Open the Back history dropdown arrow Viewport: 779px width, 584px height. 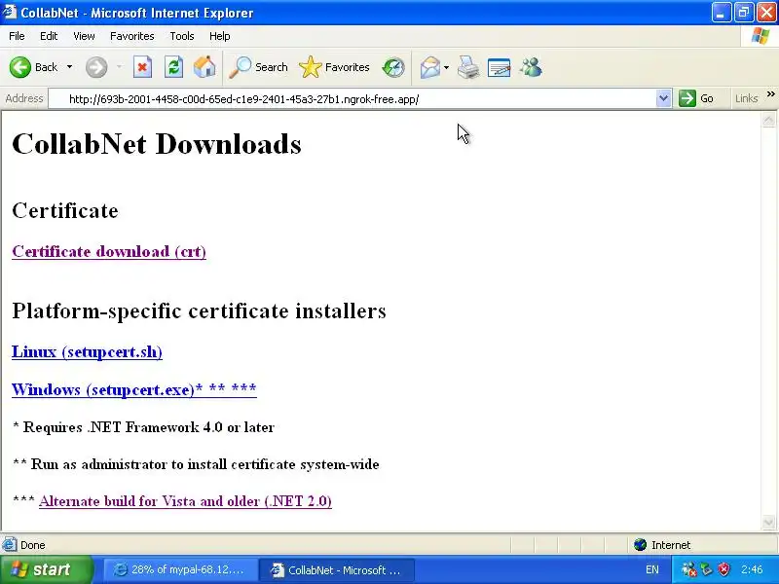coord(69,67)
